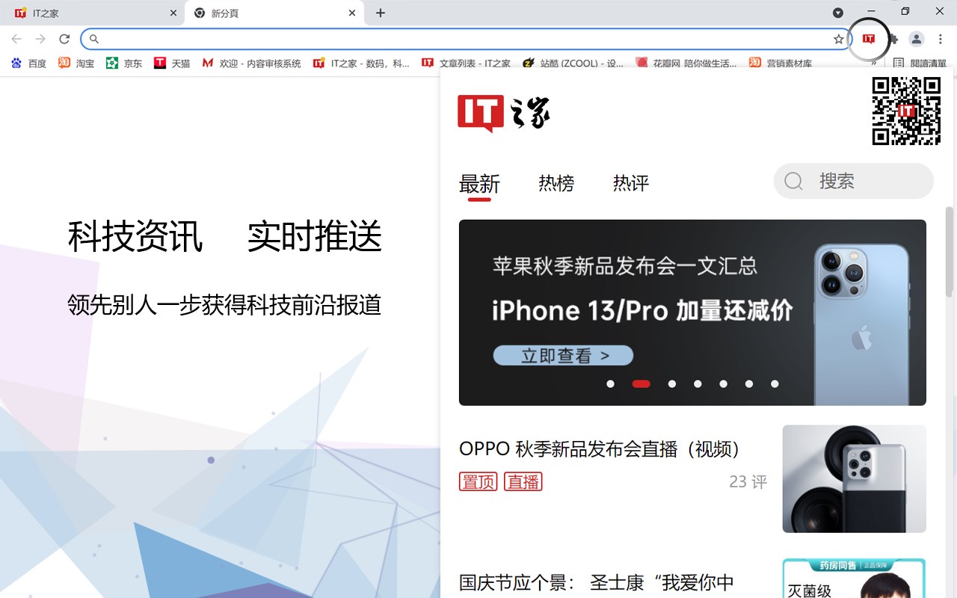Go to the sixth carousel slide dot

coord(749,383)
